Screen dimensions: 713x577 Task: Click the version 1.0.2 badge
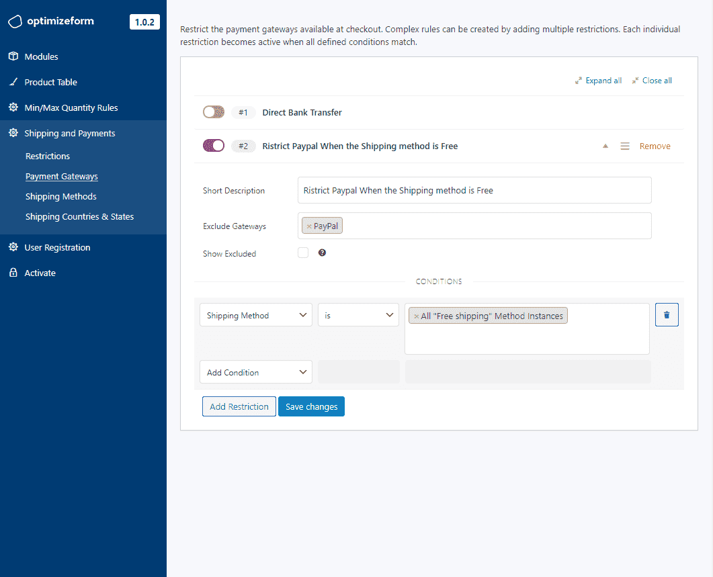point(144,21)
